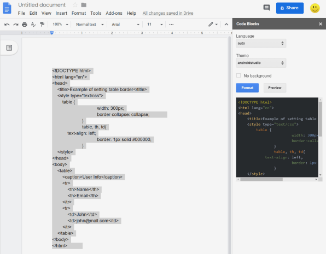Activate the paint format tool
Screen dimensions: 326x254
coord(42,25)
